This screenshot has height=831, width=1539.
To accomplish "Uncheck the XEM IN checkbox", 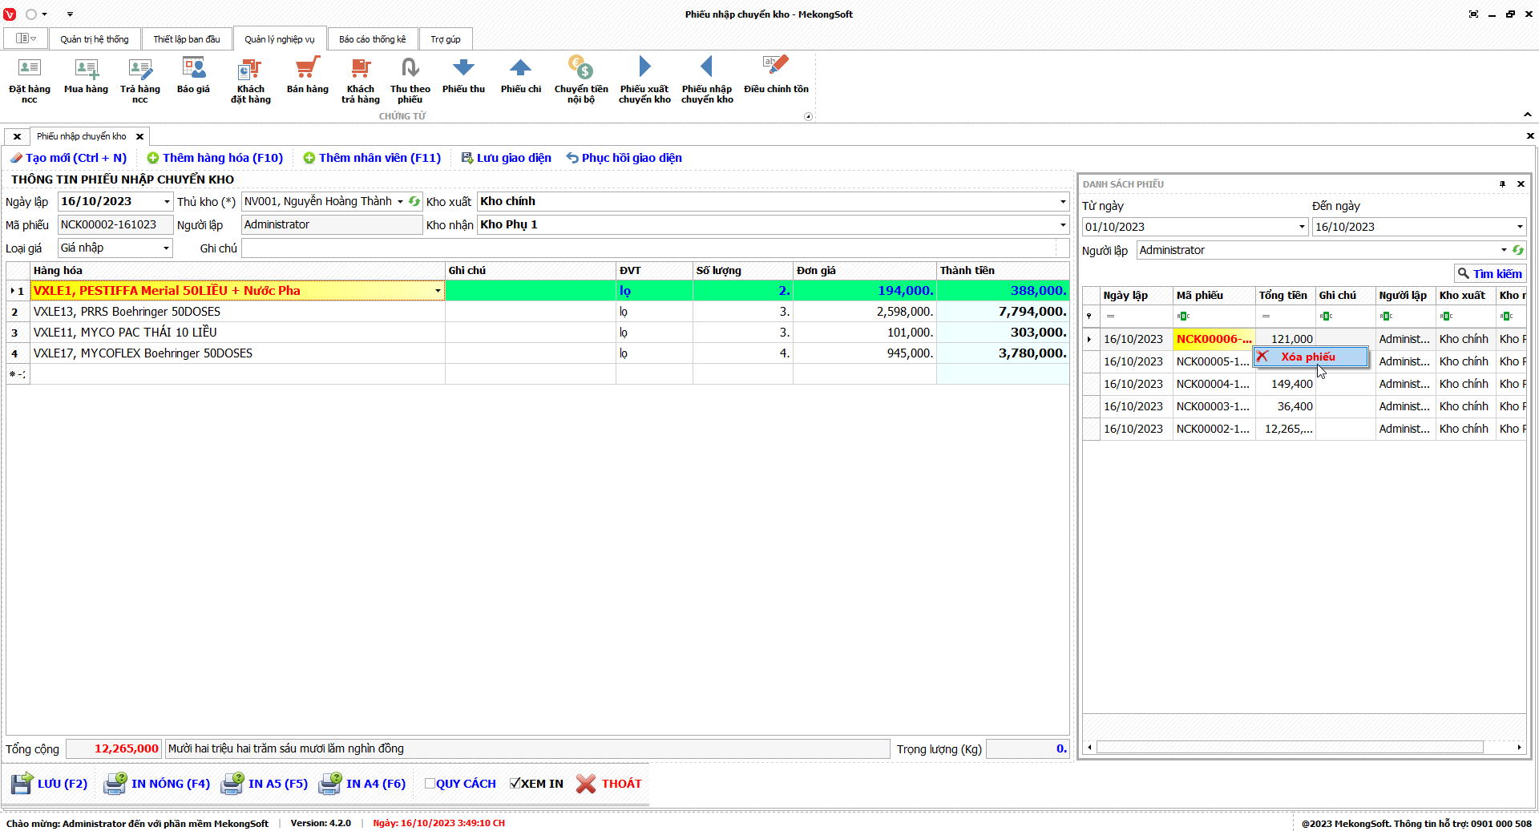I will [x=515, y=784].
